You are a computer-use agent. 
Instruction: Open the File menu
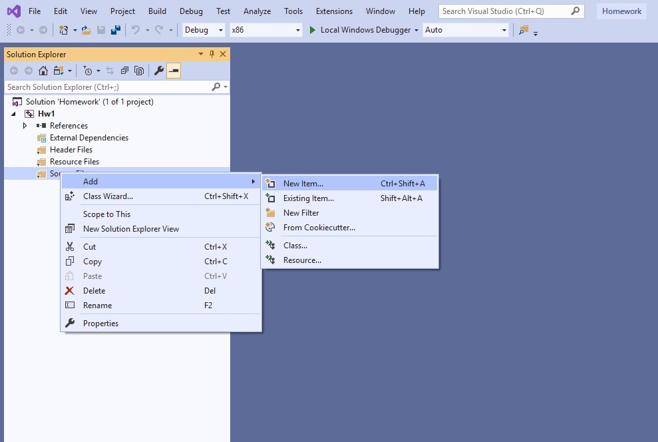point(35,11)
